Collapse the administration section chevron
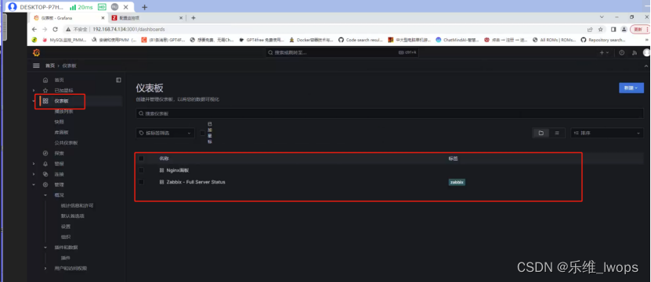Image resolution: width=651 pixels, height=282 pixels. [34, 184]
